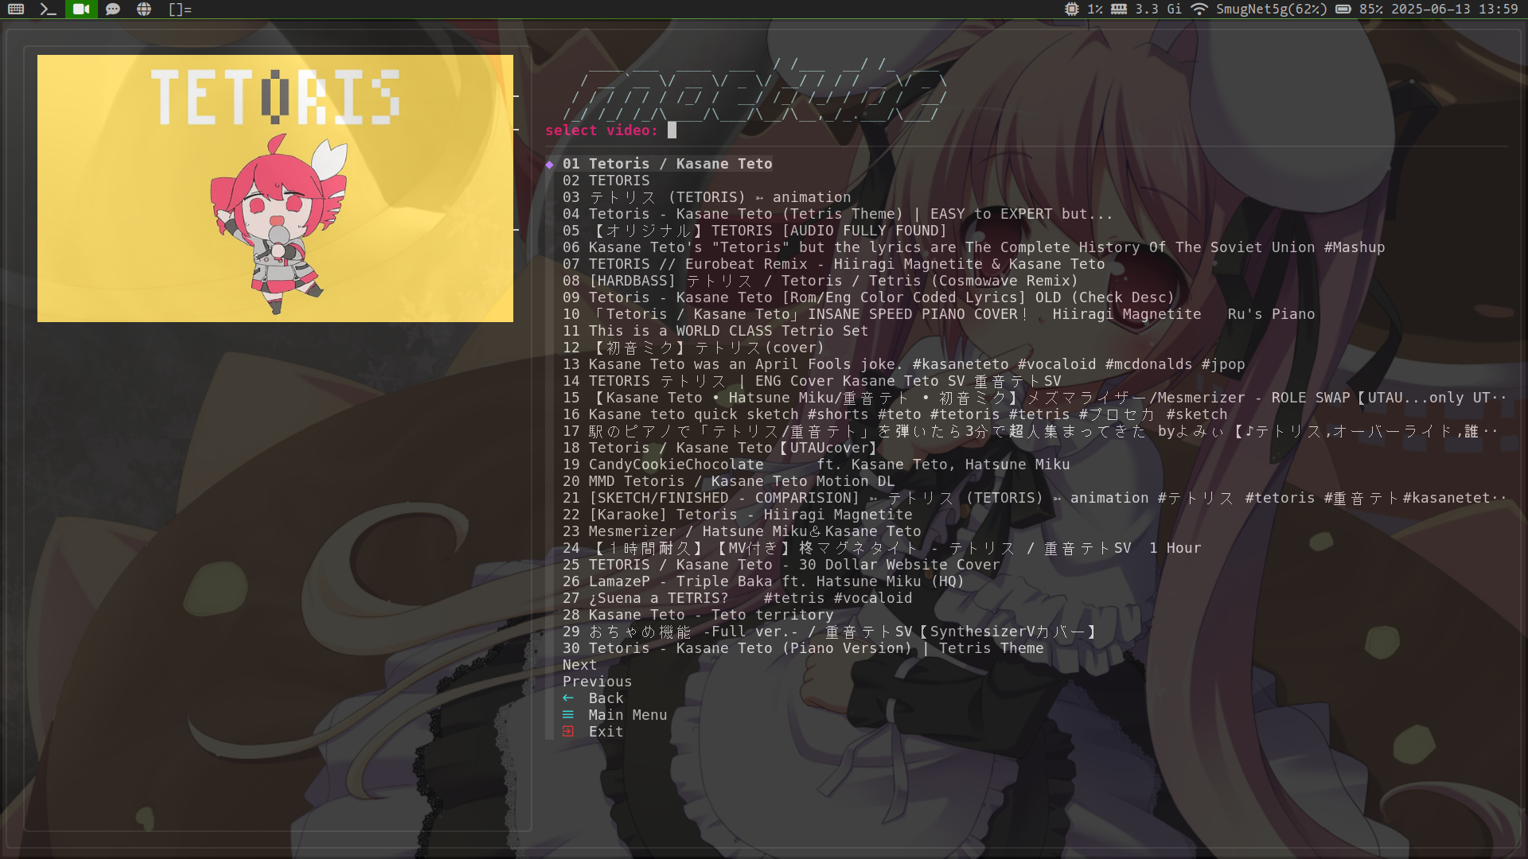Open the Main Menu option
This screenshot has height=859, width=1528.
pos(628,715)
